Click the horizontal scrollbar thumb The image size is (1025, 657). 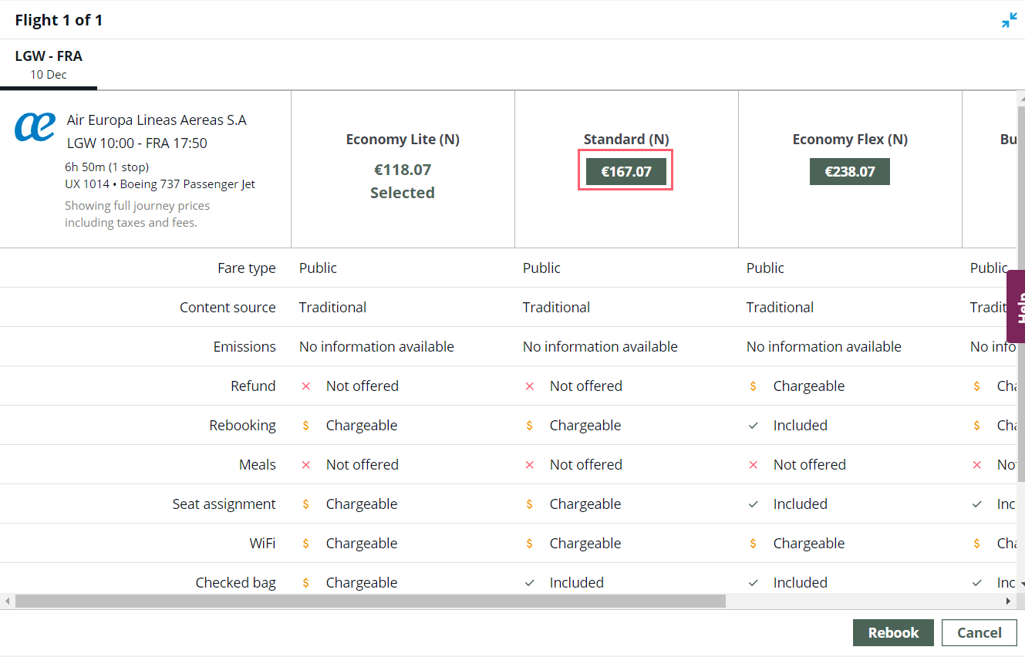click(370, 601)
